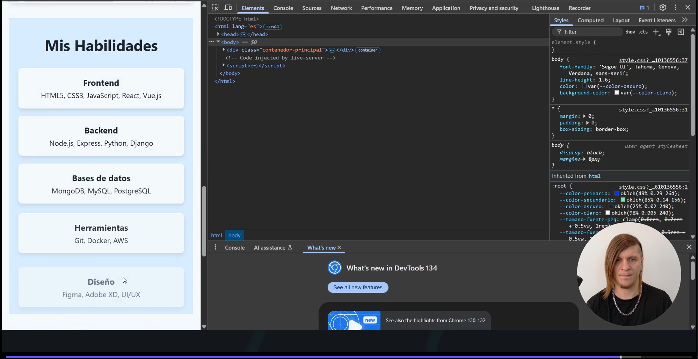Close the bottom drawer panel
The height and width of the screenshot is (359, 698).
[689, 247]
